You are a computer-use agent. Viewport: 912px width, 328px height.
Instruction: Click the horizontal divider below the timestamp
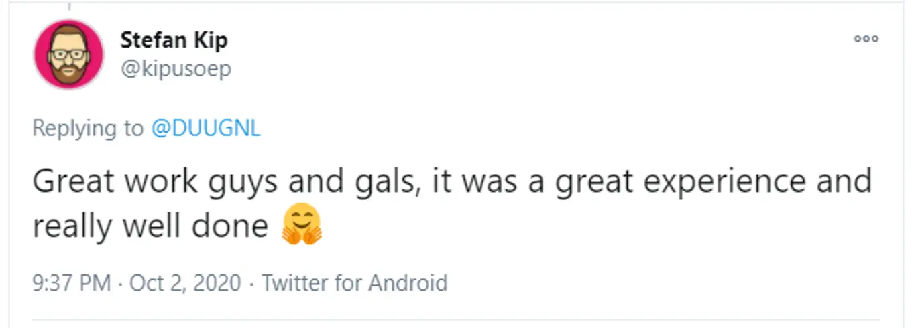point(456,317)
